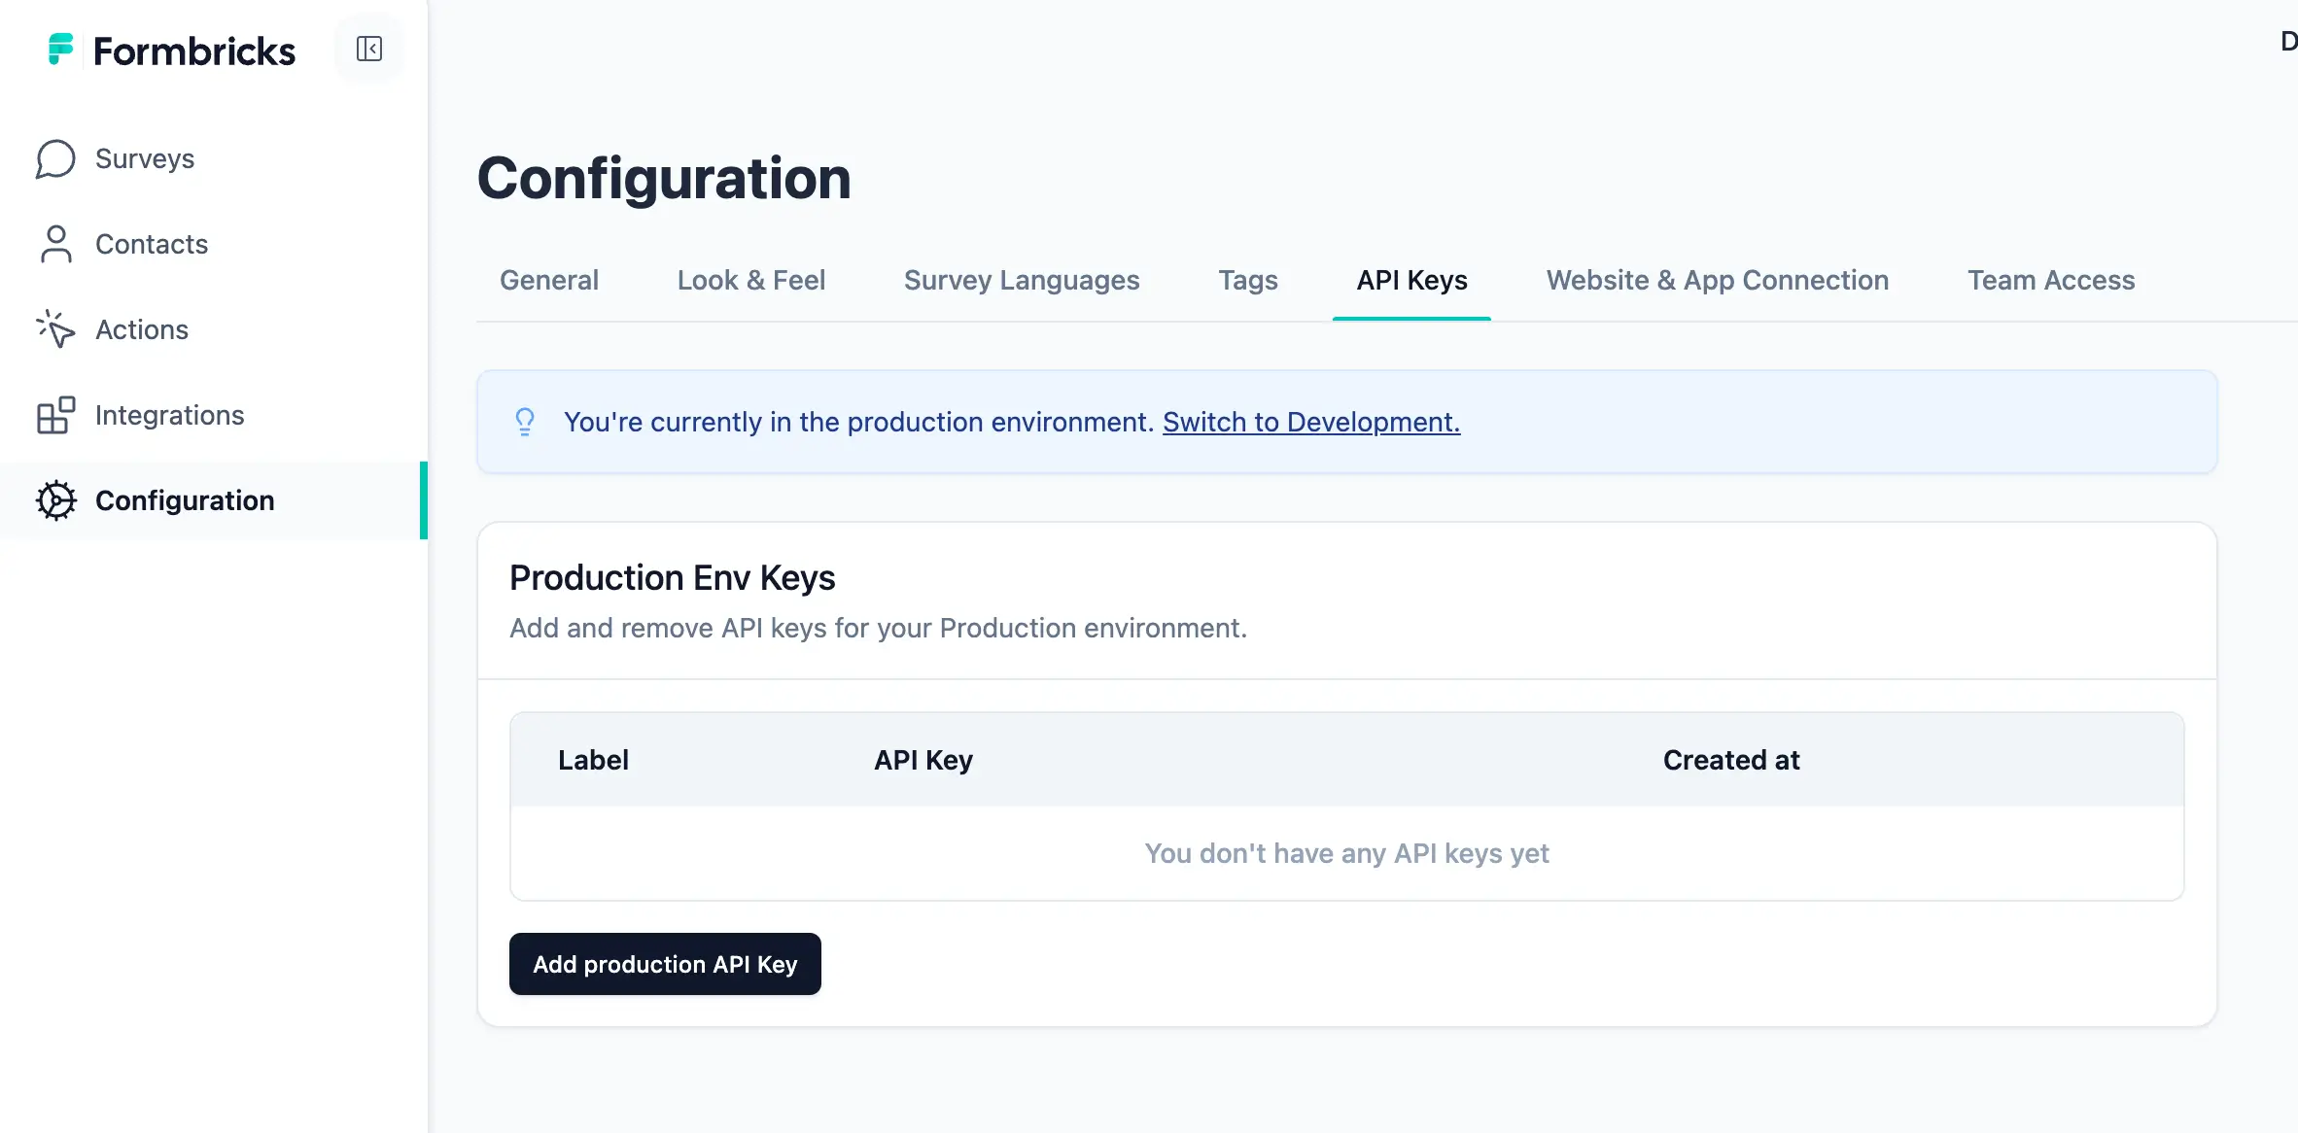The height and width of the screenshot is (1133, 2298).
Task: Switch to Look & Feel tab
Action: click(x=750, y=280)
